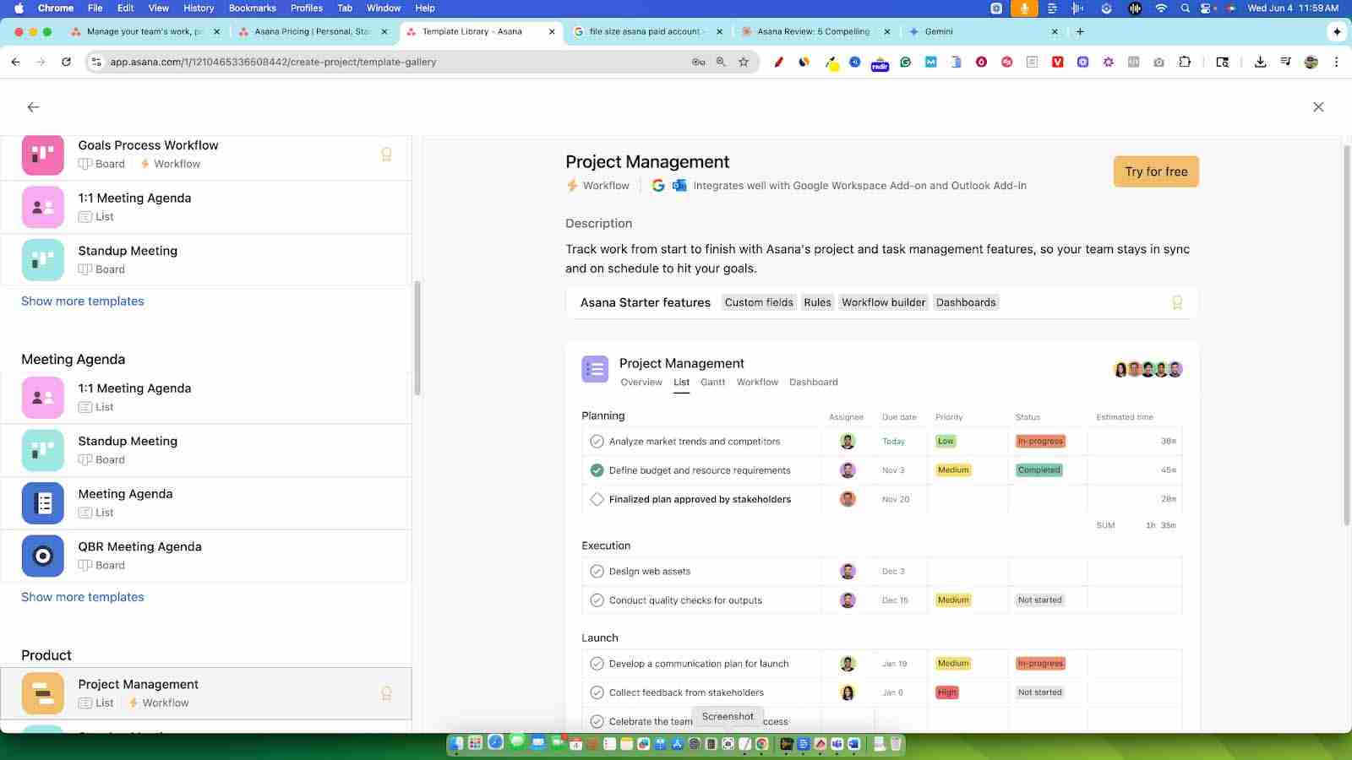This screenshot has height=760, width=1352.
Task: Click the purple Project Management icon in the preview
Action: [x=595, y=369]
